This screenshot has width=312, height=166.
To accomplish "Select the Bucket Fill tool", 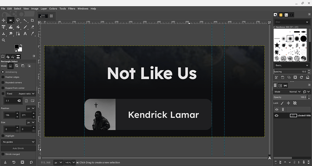I will pos(18,27).
